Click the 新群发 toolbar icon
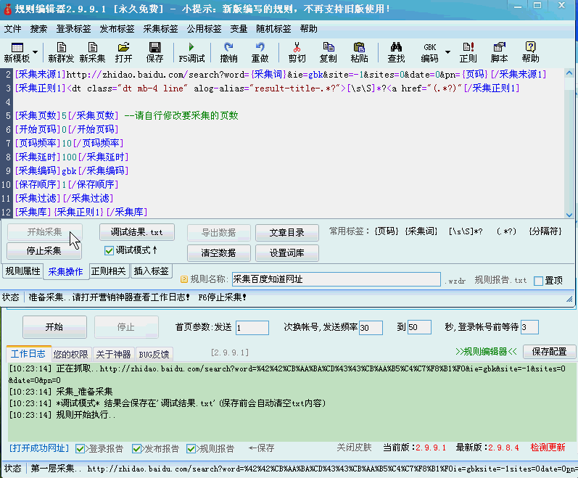This screenshot has width=578, height=478. coord(61,52)
